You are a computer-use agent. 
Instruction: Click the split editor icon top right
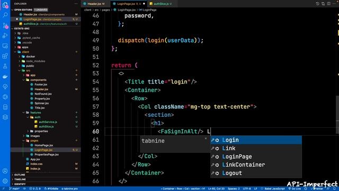coord(328,4)
